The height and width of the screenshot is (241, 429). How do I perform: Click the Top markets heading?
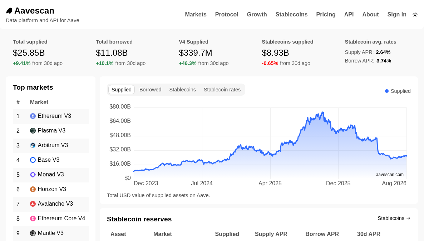pos(33,87)
